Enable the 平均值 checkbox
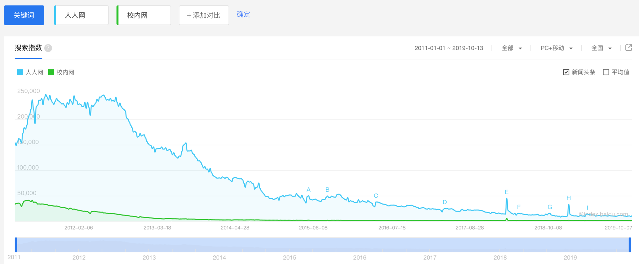 (606, 72)
